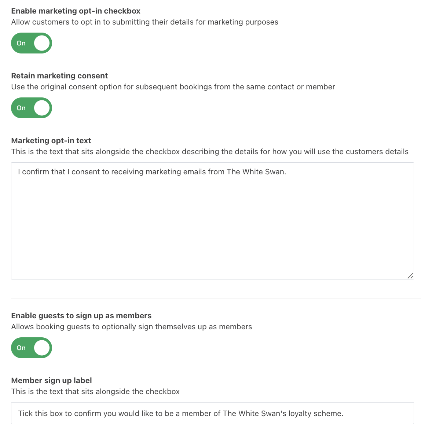The height and width of the screenshot is (430, 421).
Task: Click the 'Retain marketing consent' heading
Action: 60,76
